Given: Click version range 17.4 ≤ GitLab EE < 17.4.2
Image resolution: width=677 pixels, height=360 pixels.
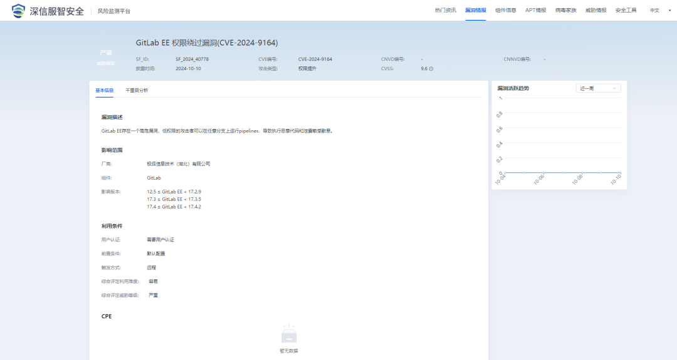Looking at the screenshot, I should point(174,207).
